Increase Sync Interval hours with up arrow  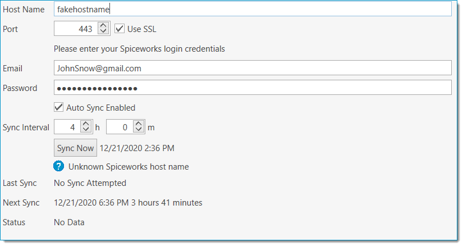point(86,124)
